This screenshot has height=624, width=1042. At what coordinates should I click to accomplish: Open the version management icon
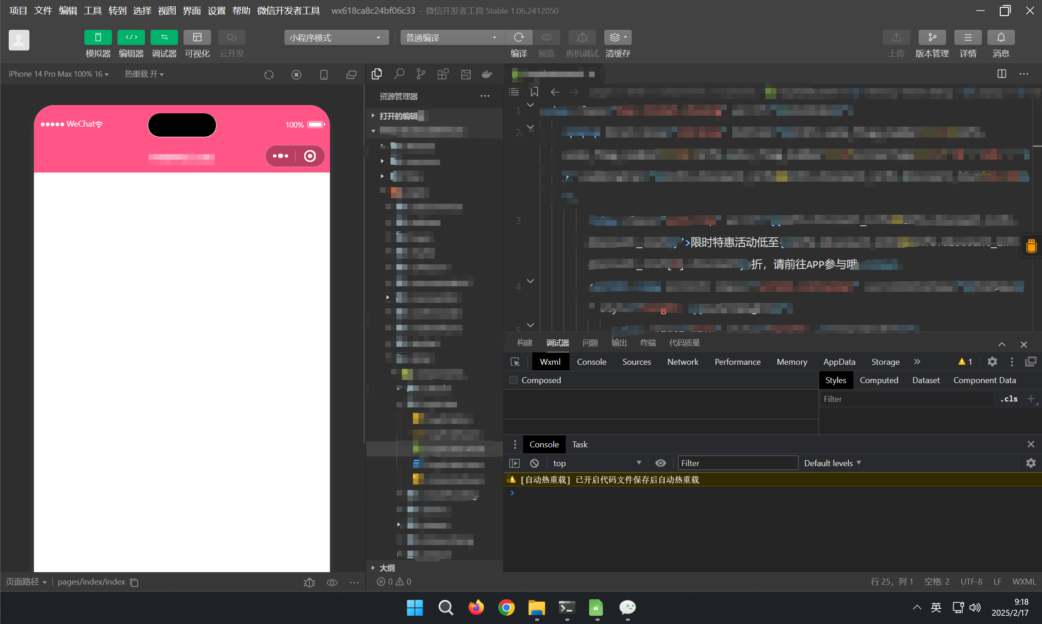click(x=931, y=38)
